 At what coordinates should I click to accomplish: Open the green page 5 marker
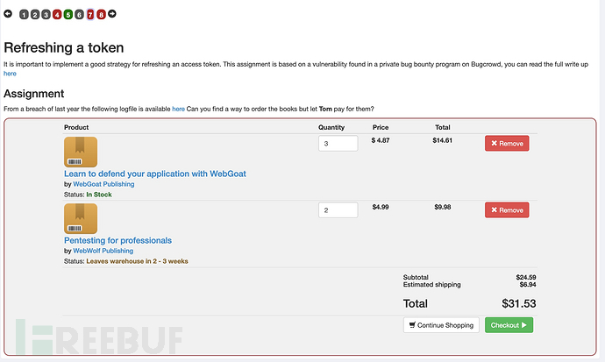pos(68,14)
